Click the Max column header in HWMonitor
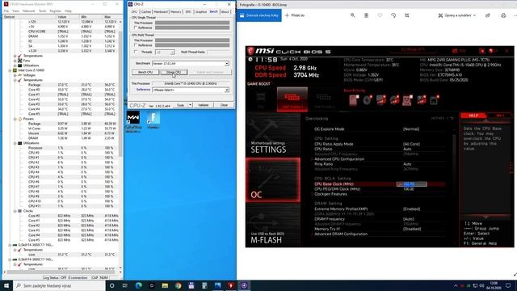This screenshot has width=517, height=291. 111,16
